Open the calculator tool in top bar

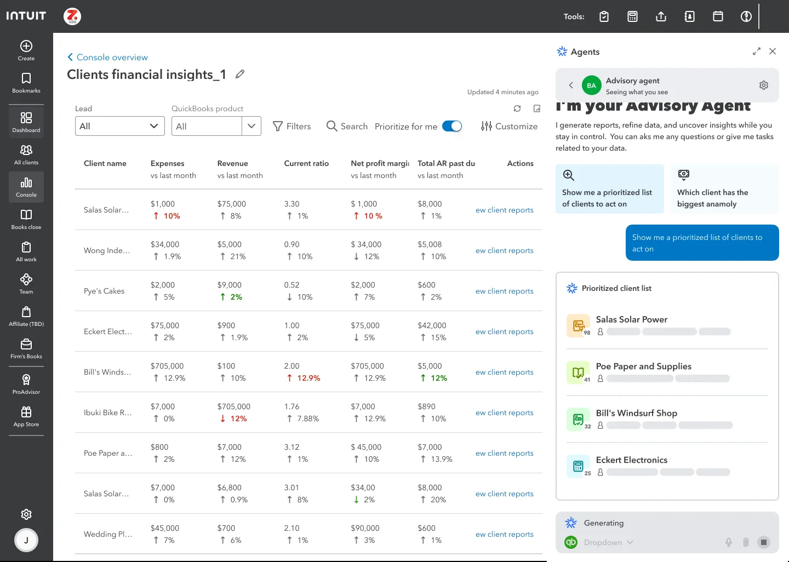coord(632,16)
